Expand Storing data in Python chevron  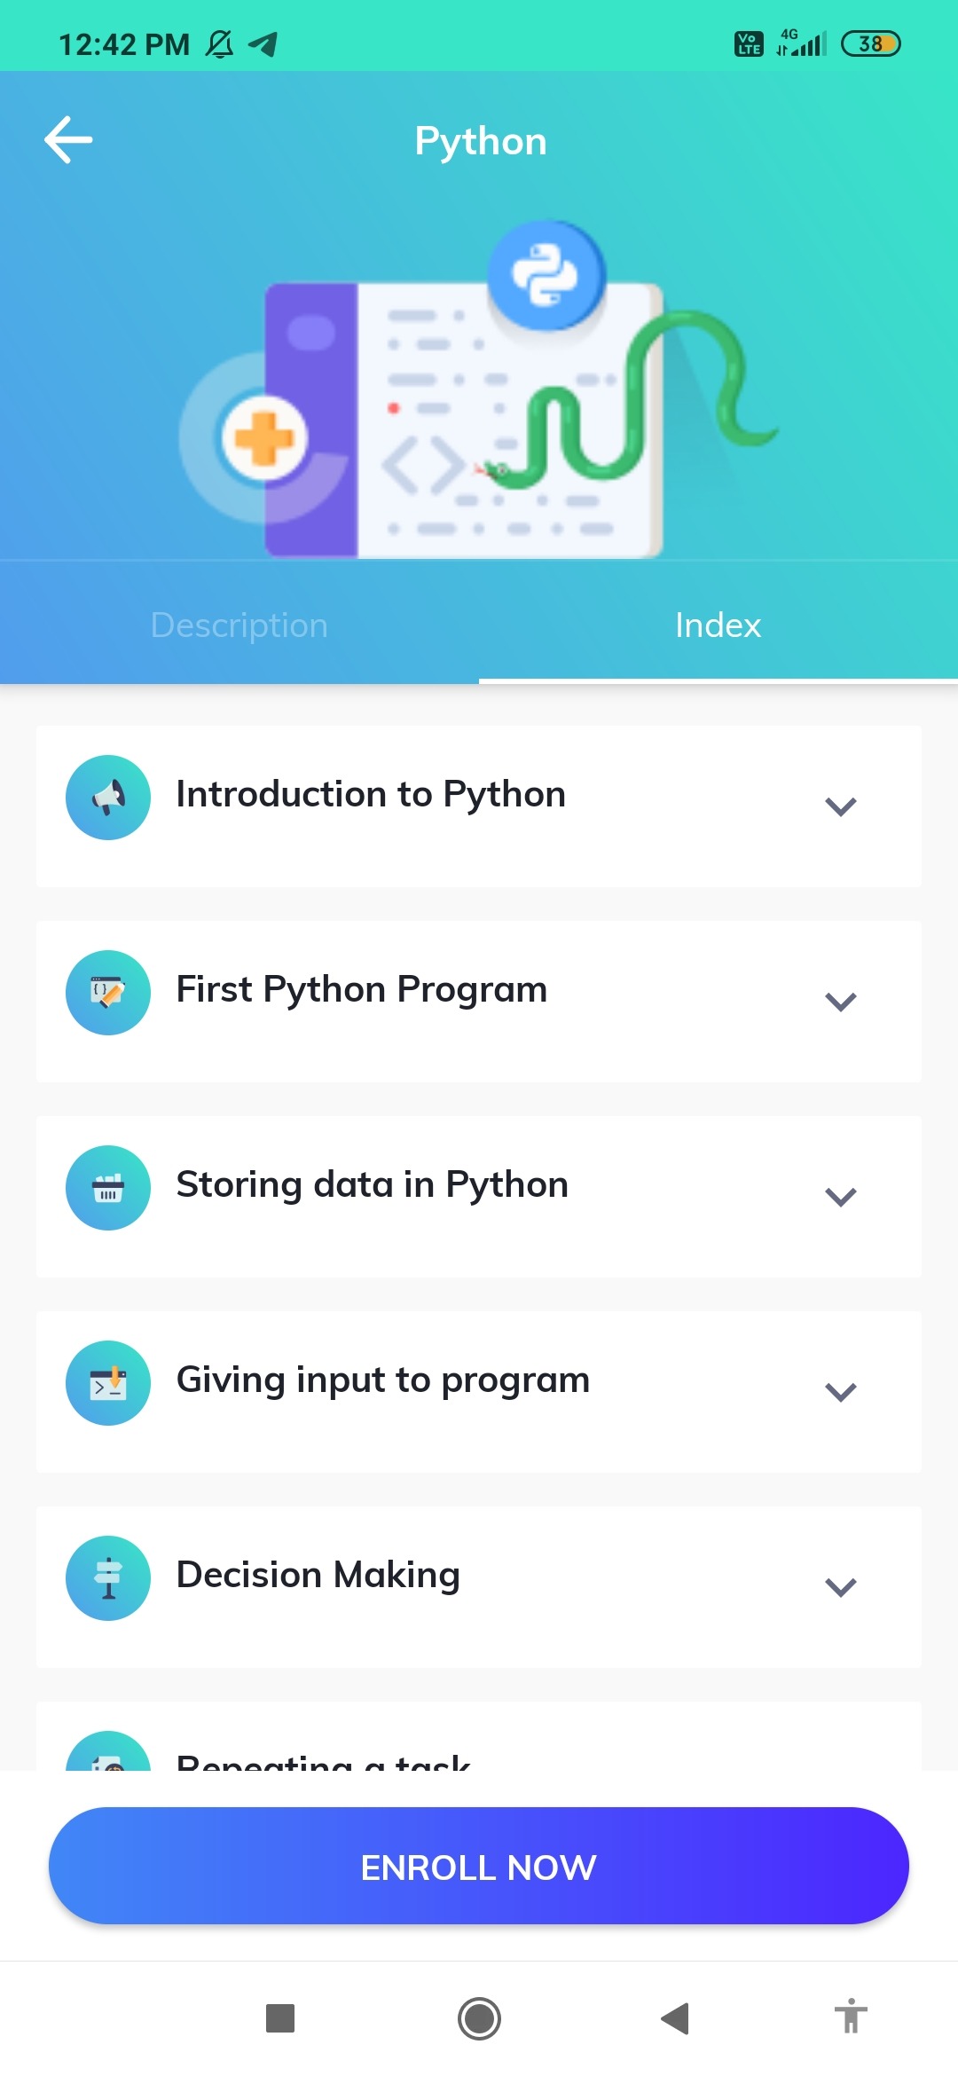(840, 1197)
